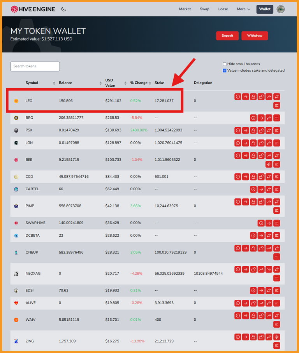299x353 pixels.
Task: Trade BRO with exchange-arrows icon
Action: pyautogui.click(x=269, y=118)
